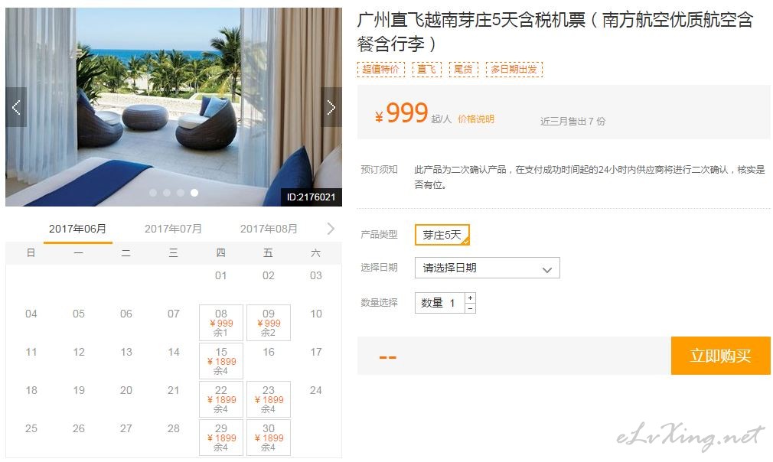773x462 pixels.
Task: Open the 请选择日期 dropdown
Action: click(487, 268)
